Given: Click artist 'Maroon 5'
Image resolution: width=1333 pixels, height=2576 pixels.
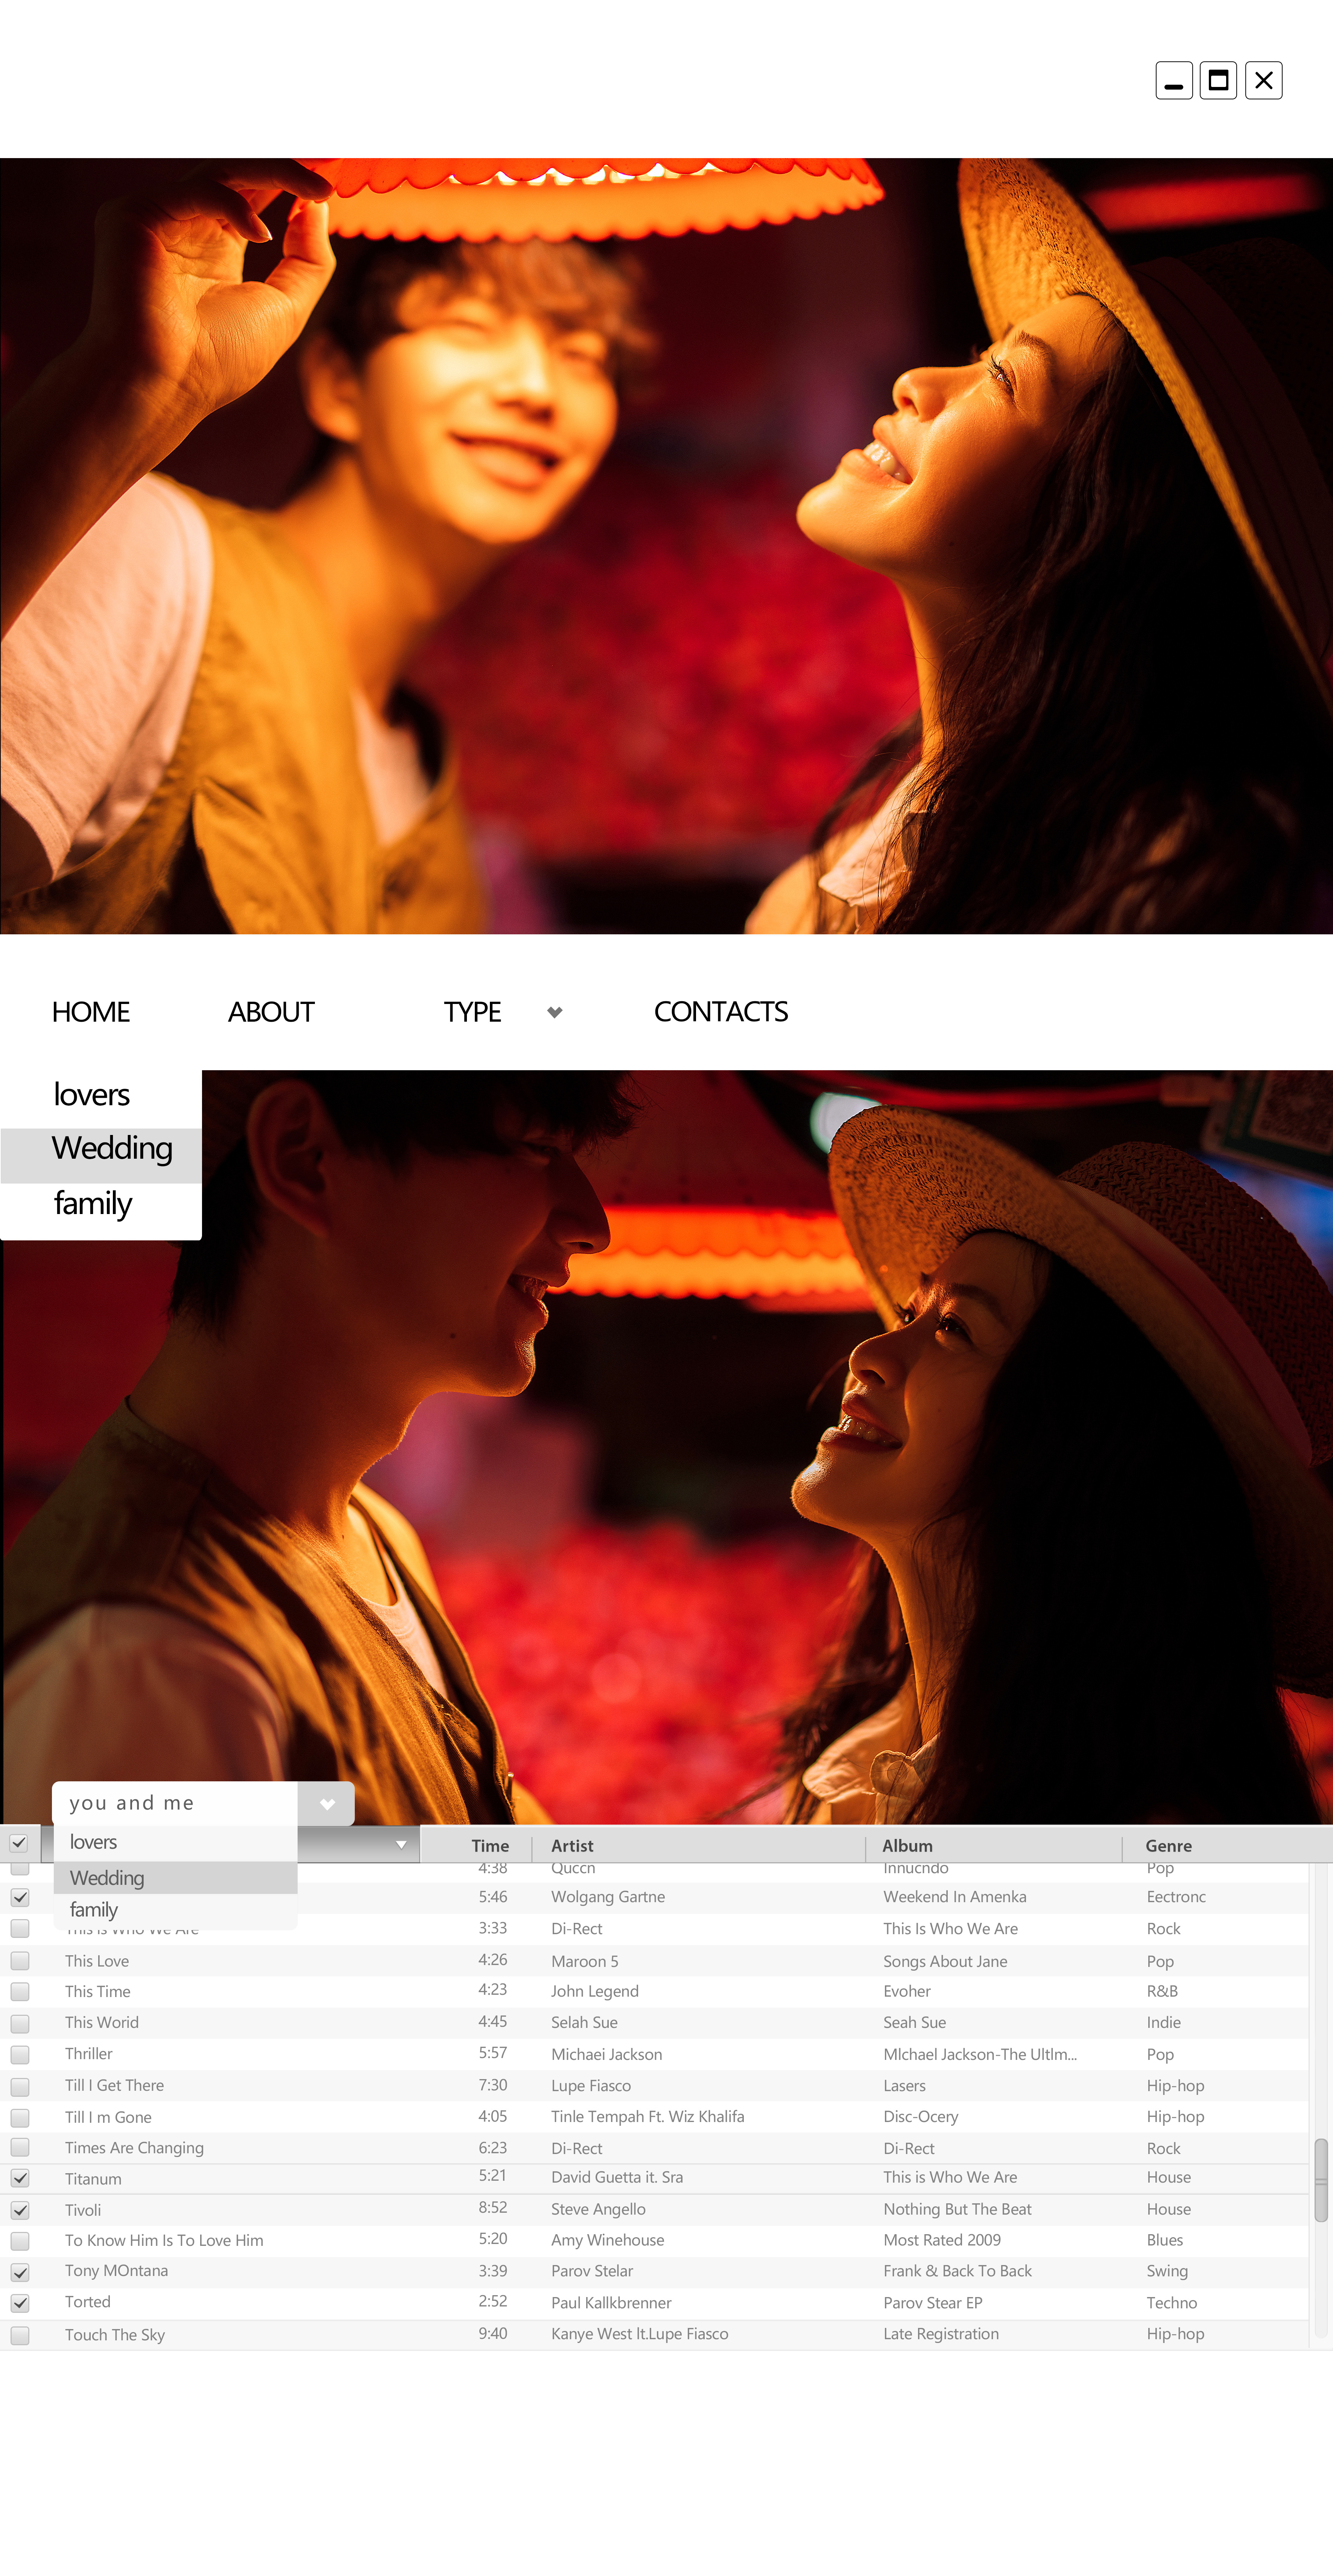Looking at the screenshot, I should pos(585,1961).
